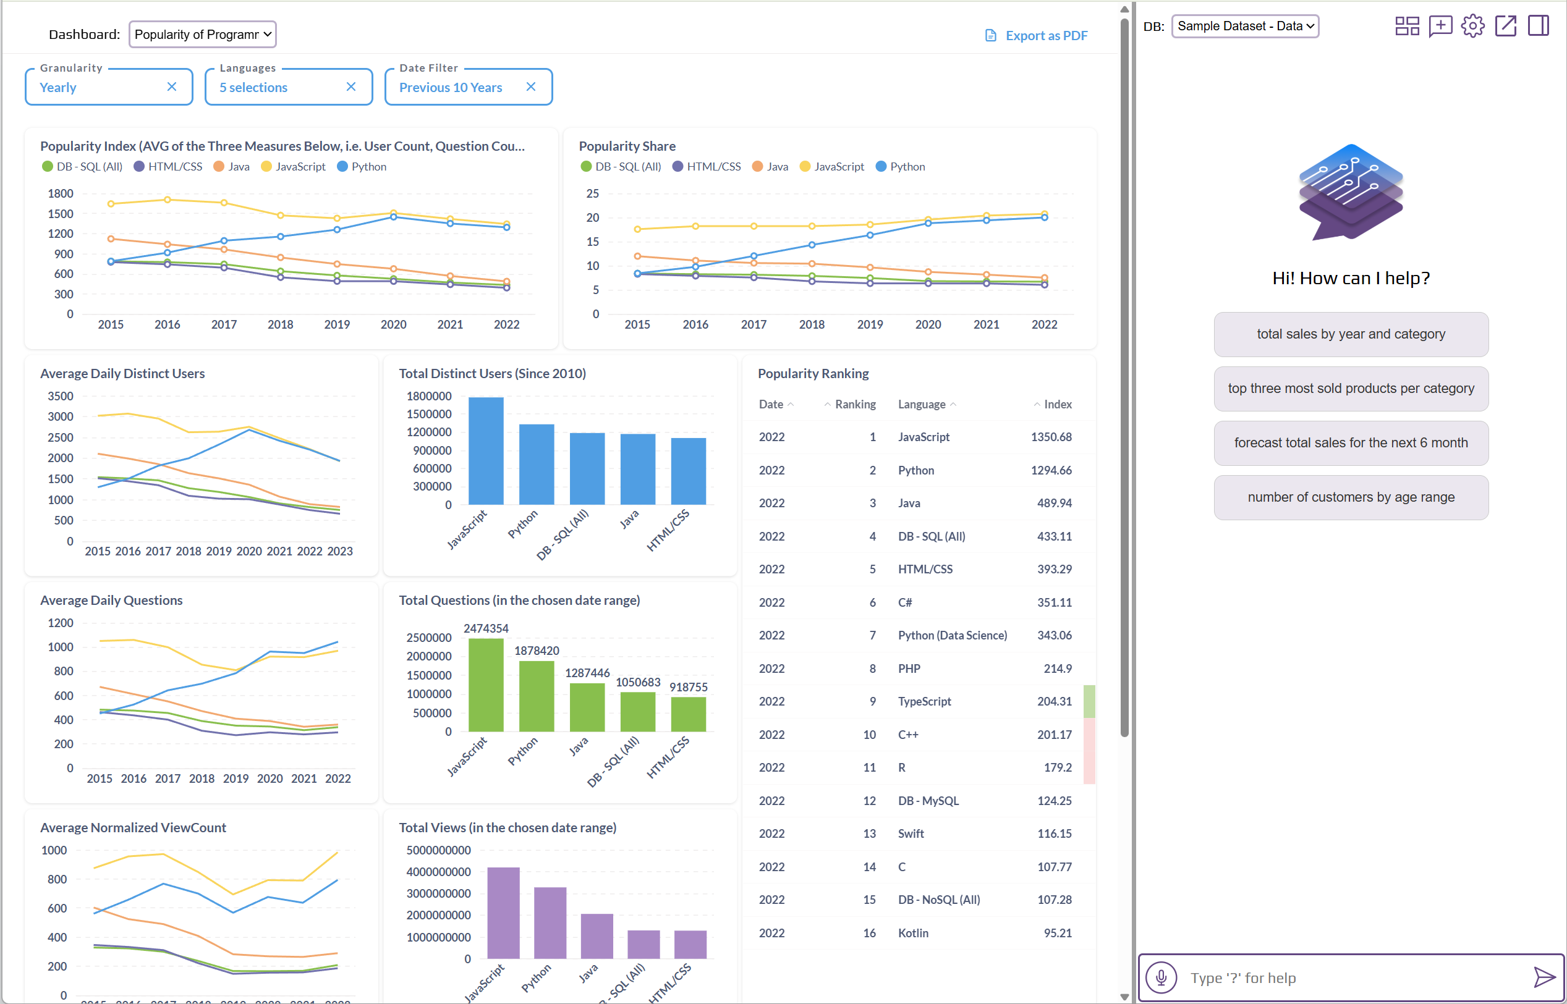Collapse the side panel with the panel icon
Viewport: 1567px width, 1004px height.
[1539, 26]
